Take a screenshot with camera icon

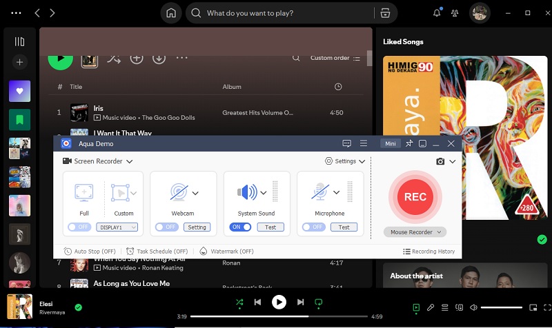click(x=440, y=161)
